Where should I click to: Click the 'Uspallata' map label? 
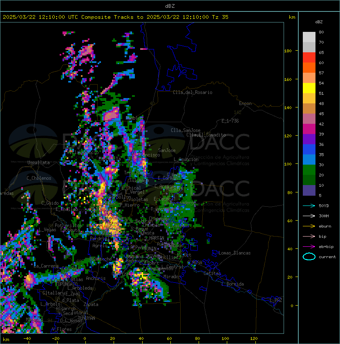(x=38, y=163)
